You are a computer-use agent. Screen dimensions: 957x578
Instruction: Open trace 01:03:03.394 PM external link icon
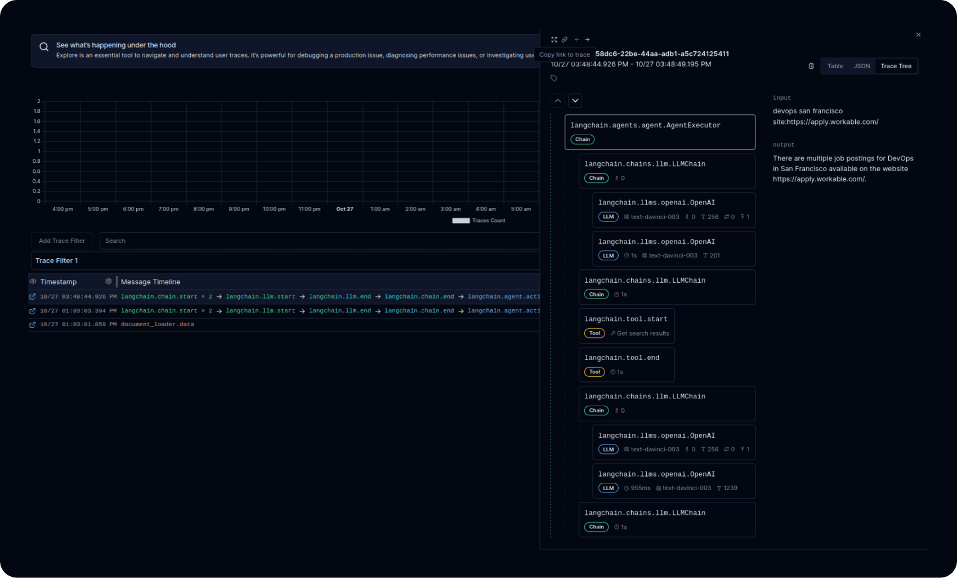32,311
